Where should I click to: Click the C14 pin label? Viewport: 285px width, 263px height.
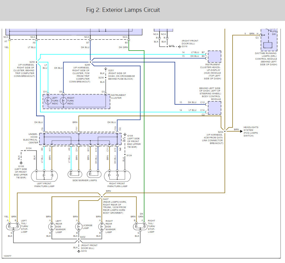pos(203,110)
